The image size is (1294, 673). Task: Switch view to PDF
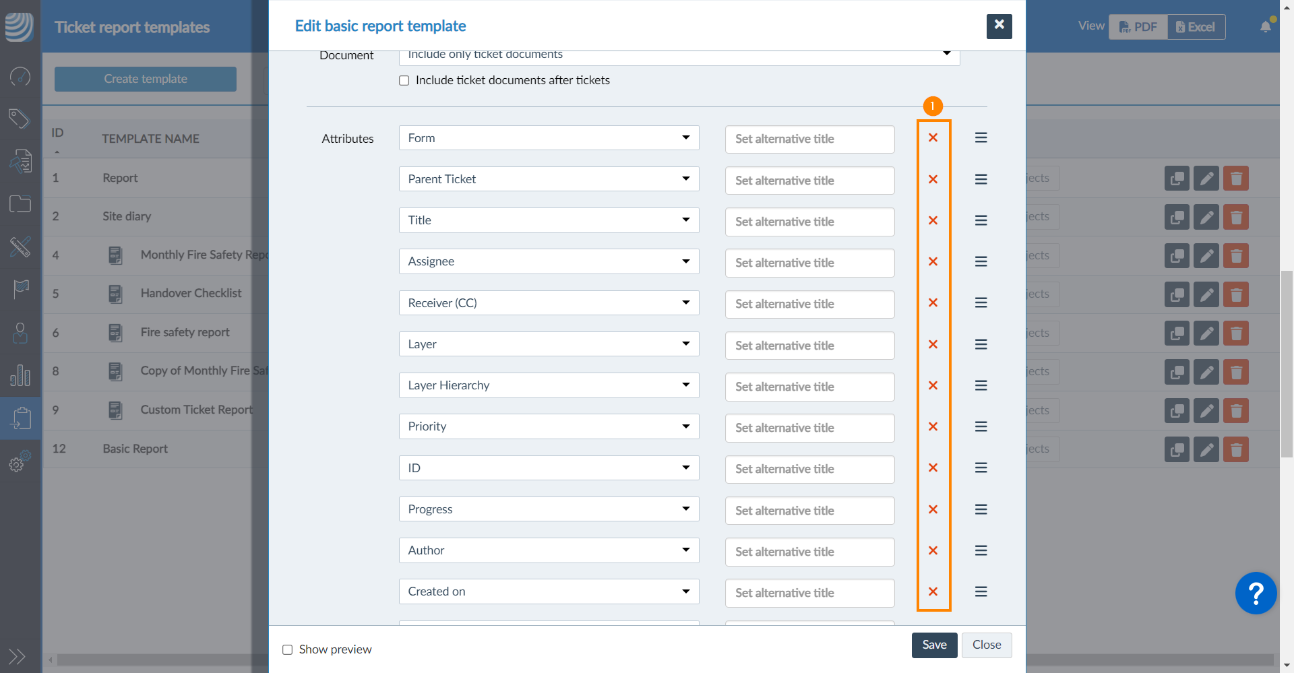(1138, 27)
